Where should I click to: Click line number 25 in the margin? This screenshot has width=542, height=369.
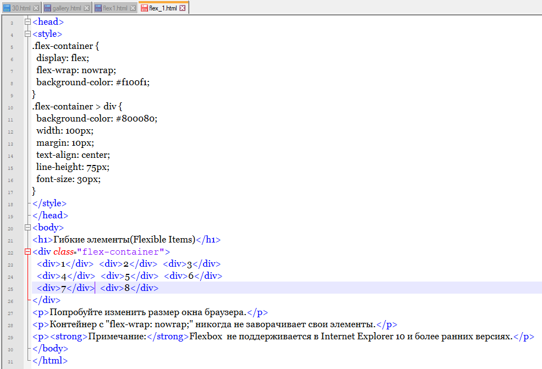(x=11, y=288)
